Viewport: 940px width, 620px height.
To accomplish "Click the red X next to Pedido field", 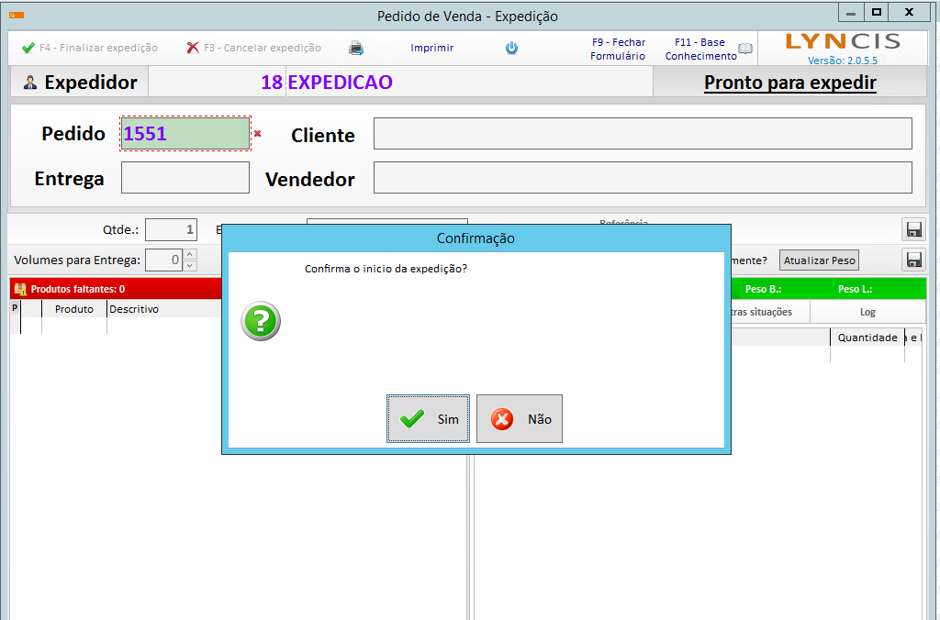I will pos(258,134).
